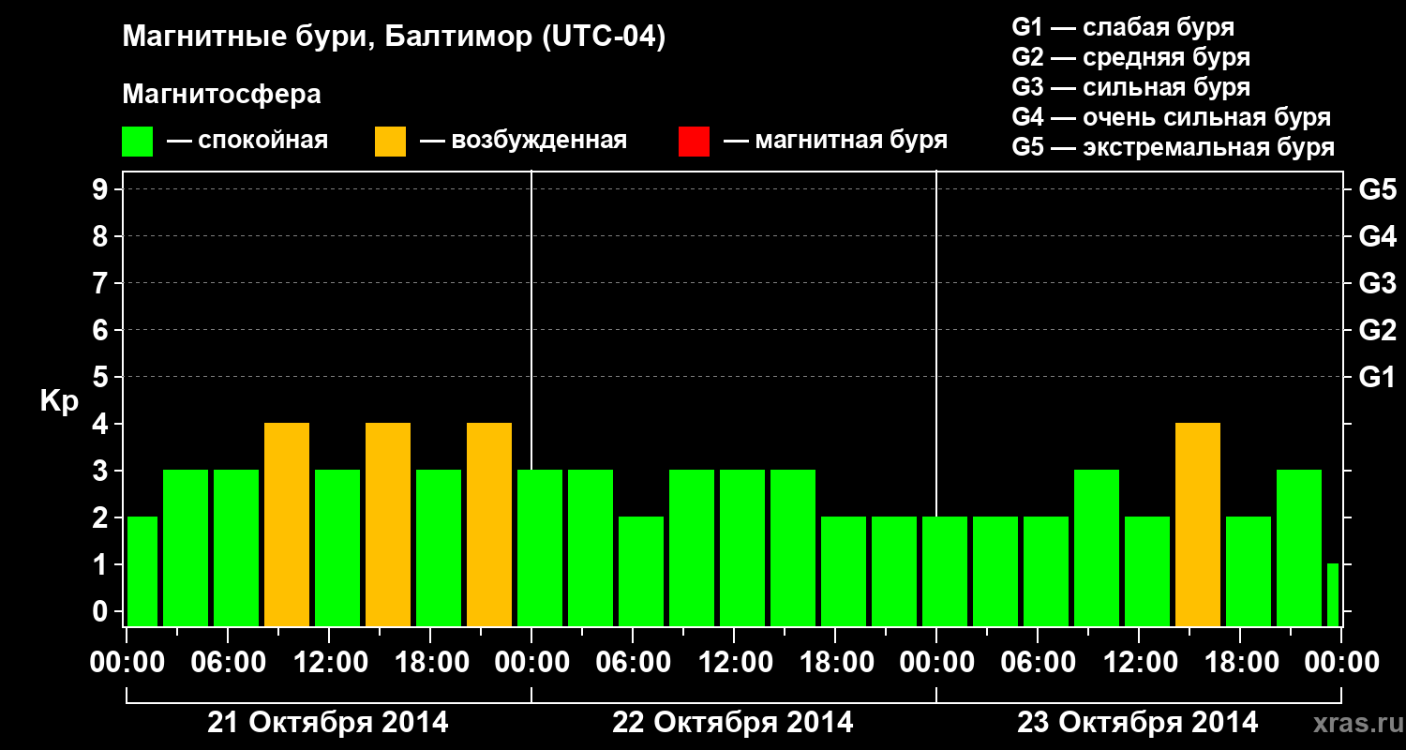1406x750 pixels.
Task: Click the red 'магнитная буря' legend swatch
Action: click(x=694, y=142)
